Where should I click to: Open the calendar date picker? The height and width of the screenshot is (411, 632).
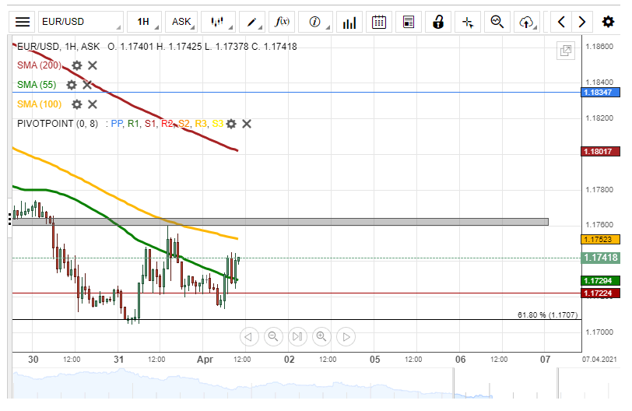pyautogui.click(x=379, y=22)
